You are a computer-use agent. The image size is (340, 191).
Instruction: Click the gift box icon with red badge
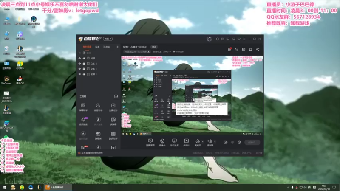click(229, 49)
